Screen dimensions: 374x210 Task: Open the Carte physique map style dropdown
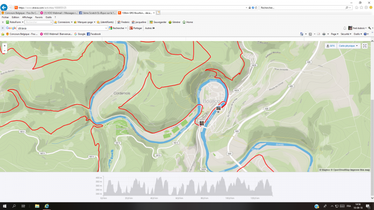tap(348, 46)
